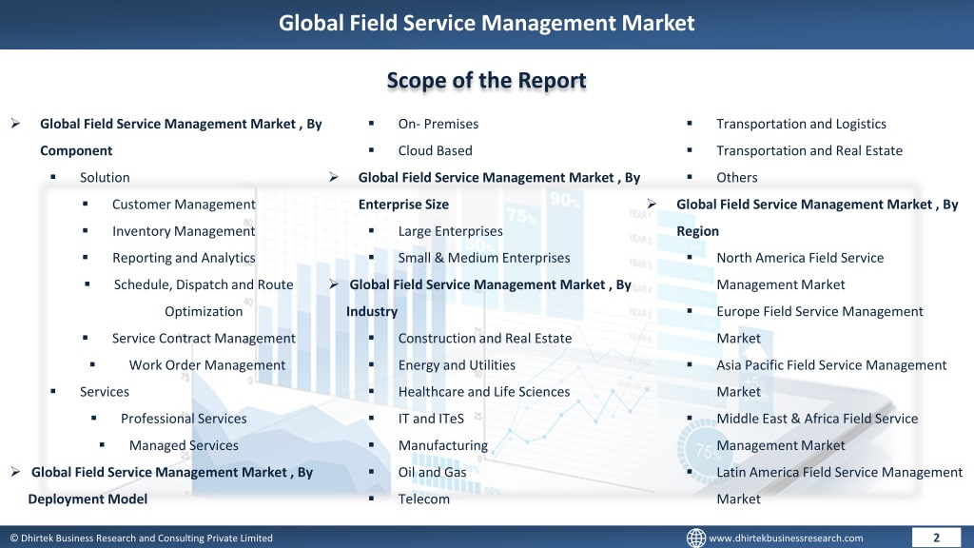Viewport: 974px width, 548px height.
Task: Select 'Telecom' list item
Action: pos(423,499)
